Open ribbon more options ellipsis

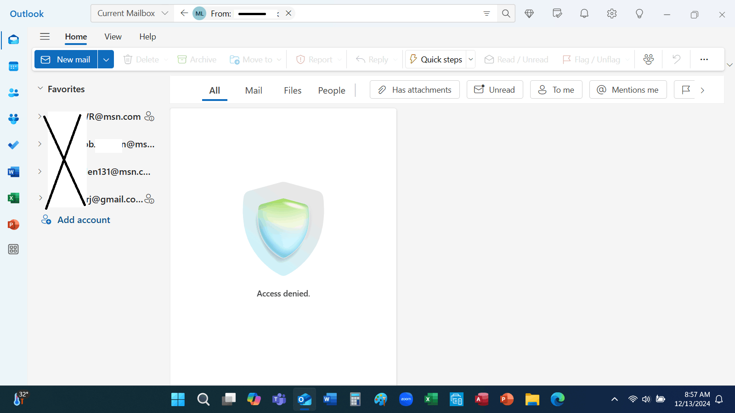[704, 59]
